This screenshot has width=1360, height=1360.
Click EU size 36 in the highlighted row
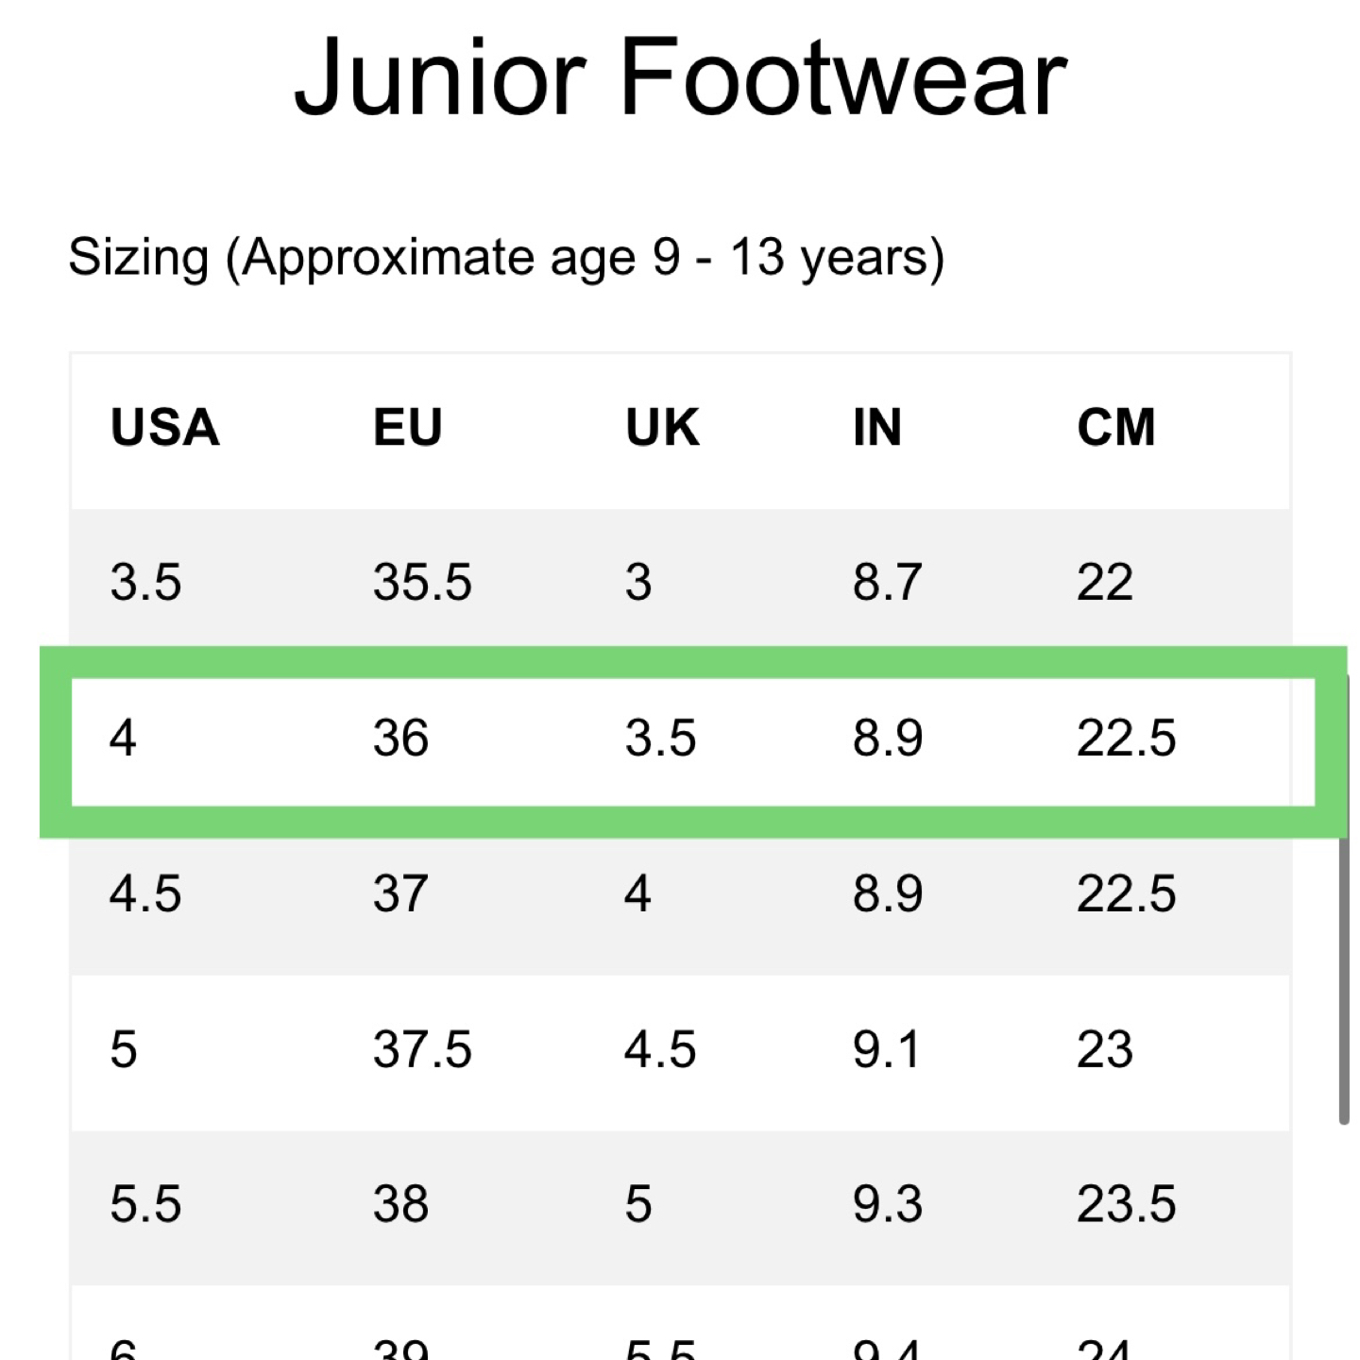(x=400, y=738)
